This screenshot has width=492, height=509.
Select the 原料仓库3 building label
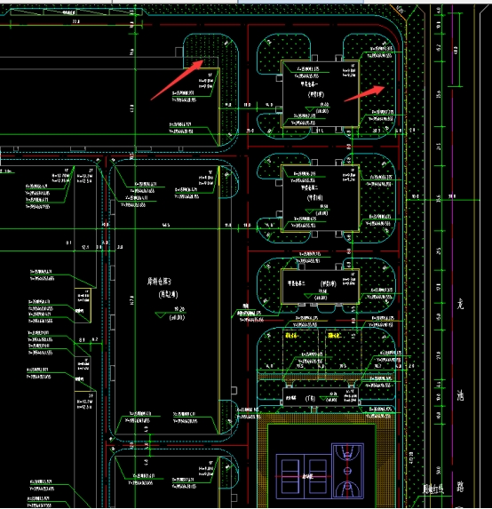(x=159, y=281)
